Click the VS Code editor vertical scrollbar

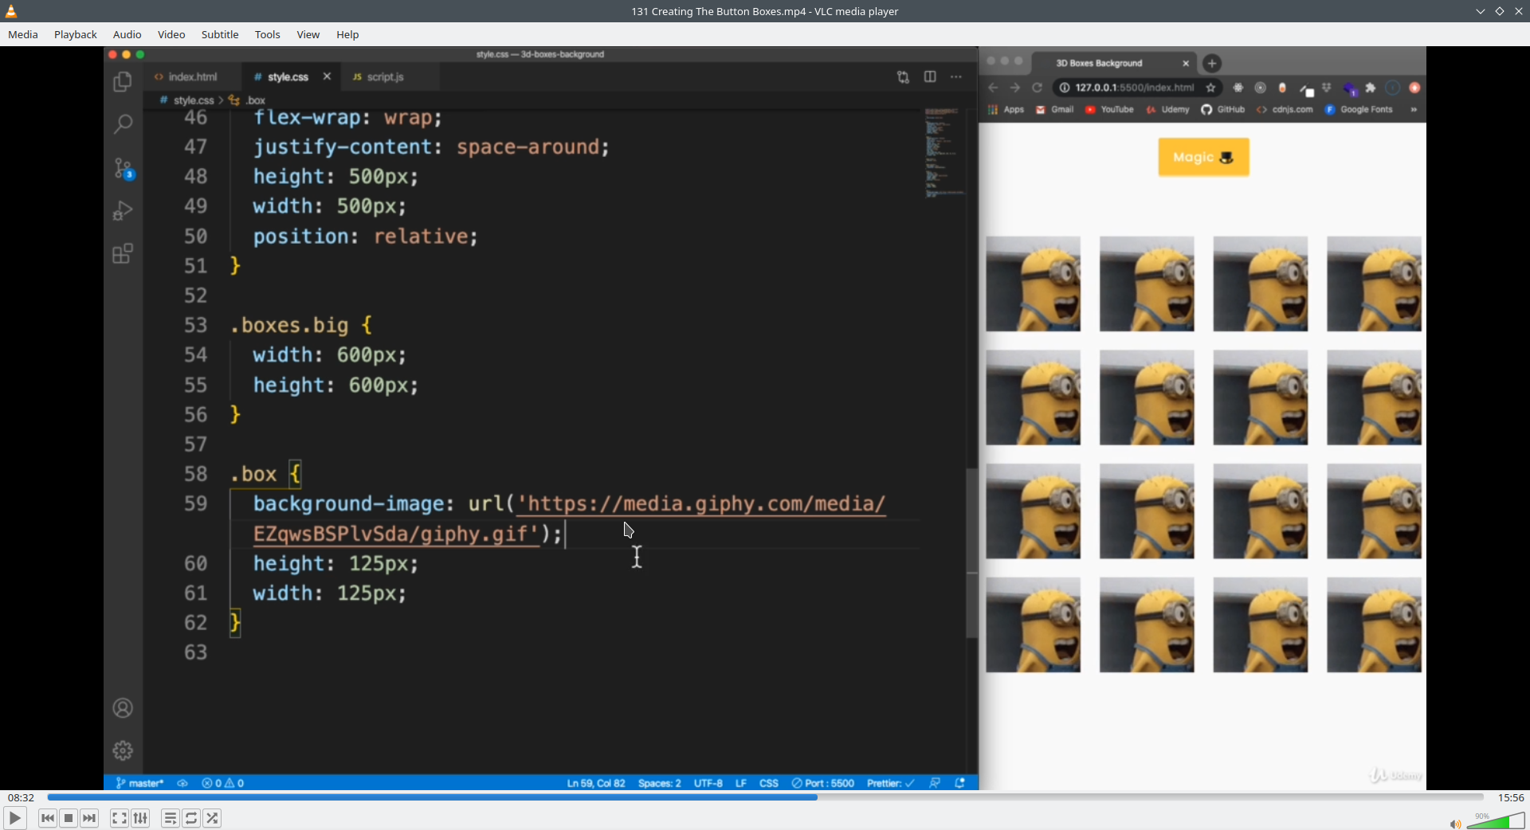click(x=972, y=554)
